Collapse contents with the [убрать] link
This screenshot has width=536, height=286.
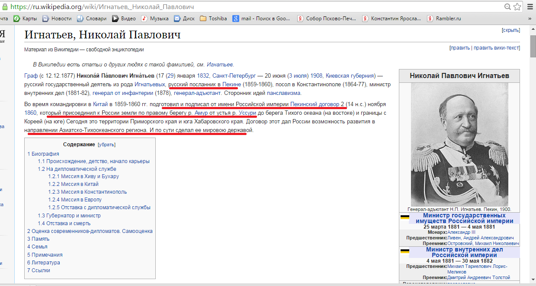107,145
